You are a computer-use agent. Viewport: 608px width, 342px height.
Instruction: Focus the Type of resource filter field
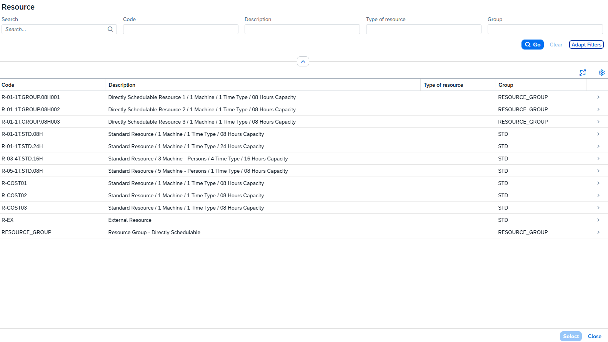coord(424,29)
